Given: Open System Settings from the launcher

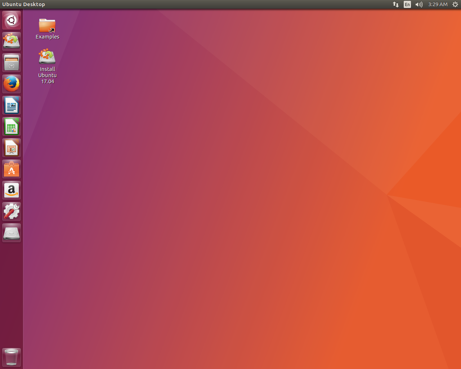Looking at the screenshot, I should point(11,211).
